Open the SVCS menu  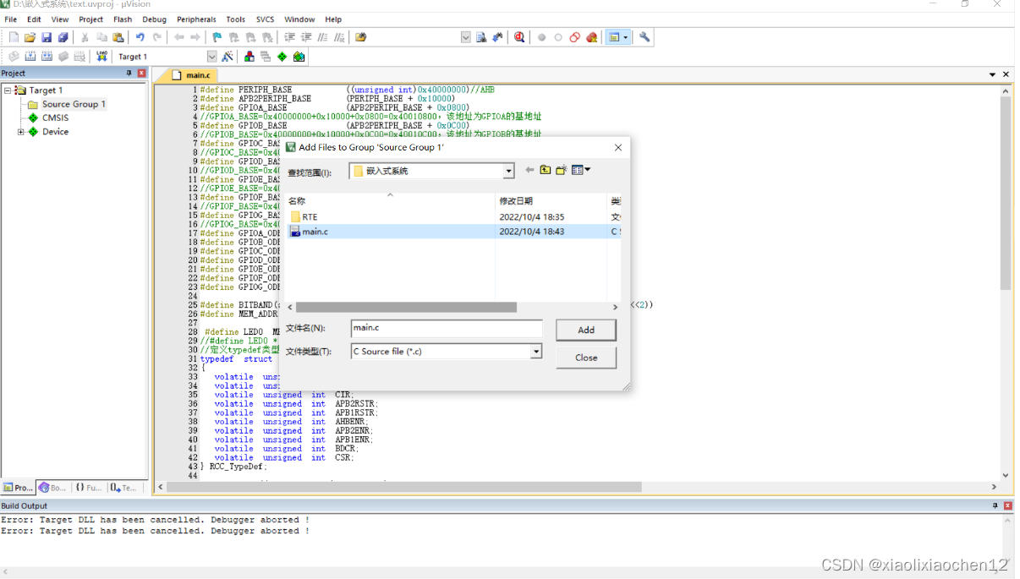pos(265,19)
